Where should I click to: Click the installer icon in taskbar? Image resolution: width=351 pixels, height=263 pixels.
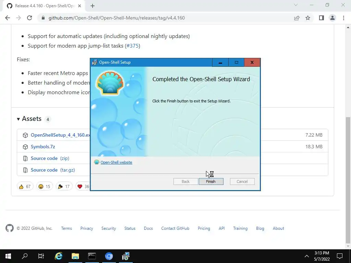pyautogui.click(x=125, y=256)
